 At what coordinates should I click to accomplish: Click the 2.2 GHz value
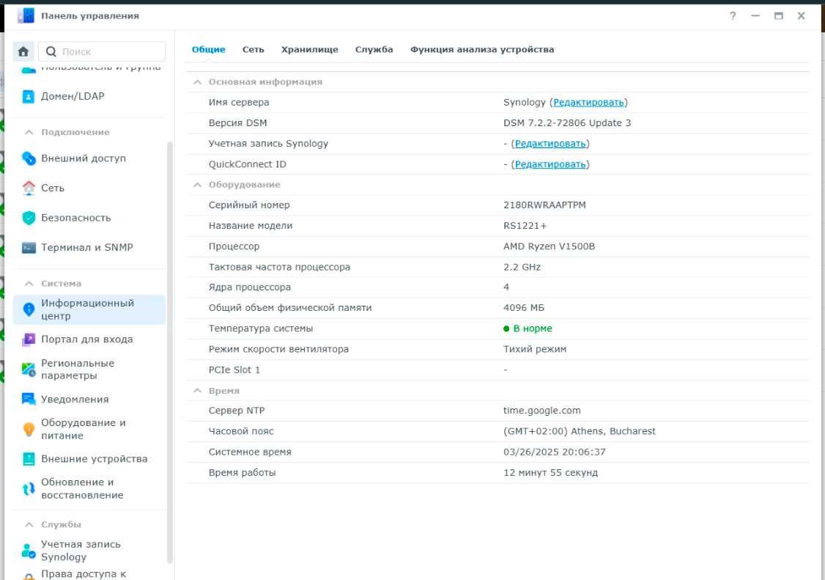(x=522, y=267)
